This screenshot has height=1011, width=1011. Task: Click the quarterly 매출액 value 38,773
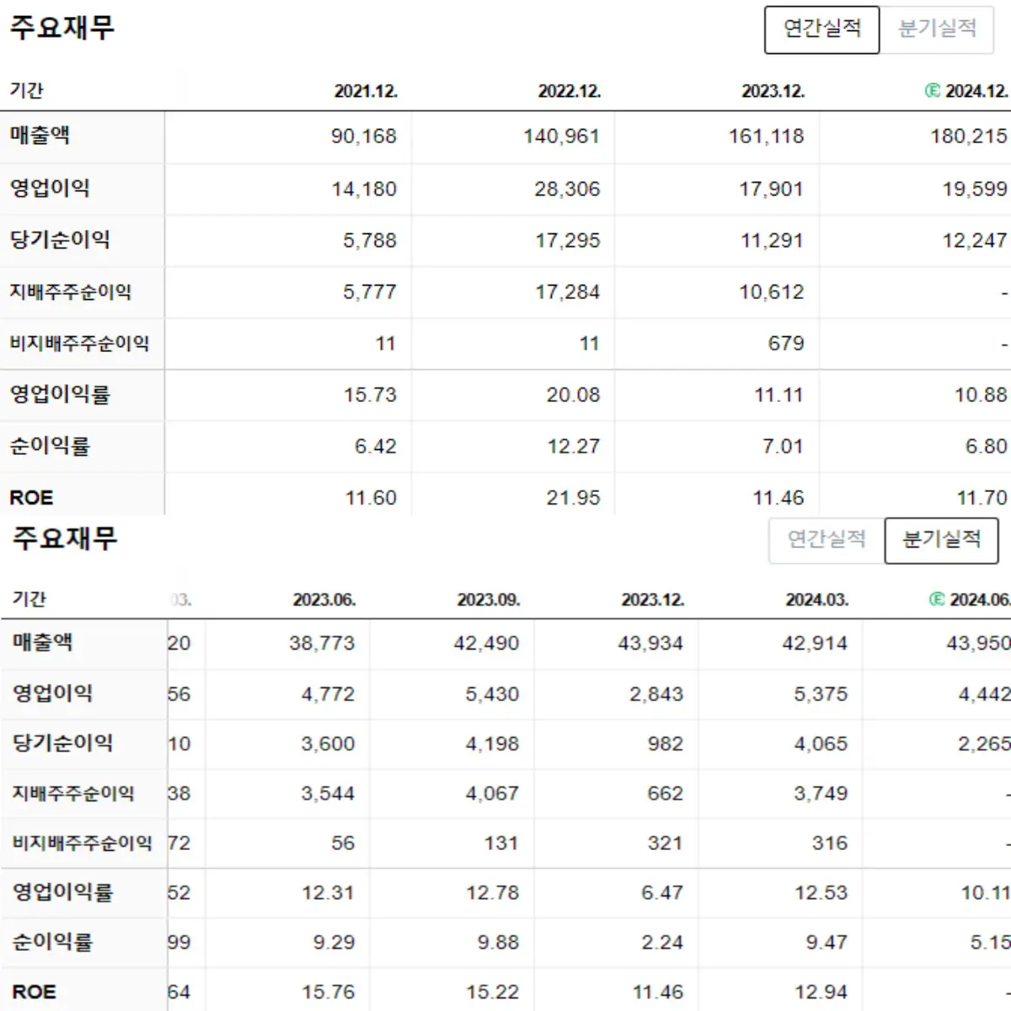tap(322, 644)
